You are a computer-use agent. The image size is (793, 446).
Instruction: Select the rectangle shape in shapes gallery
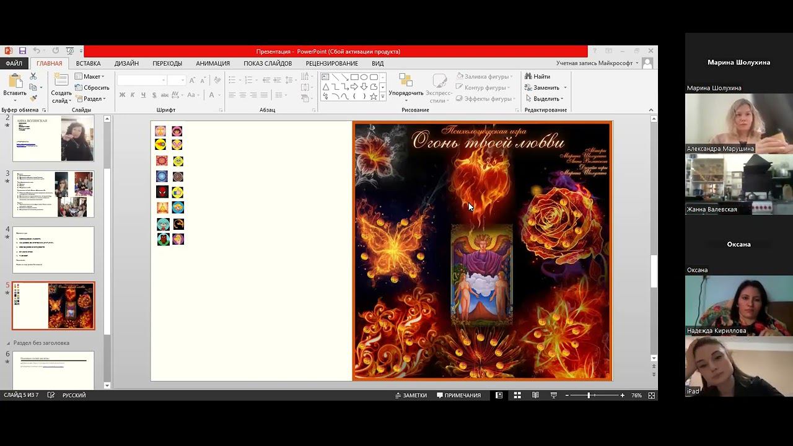(x=354, y=77)
